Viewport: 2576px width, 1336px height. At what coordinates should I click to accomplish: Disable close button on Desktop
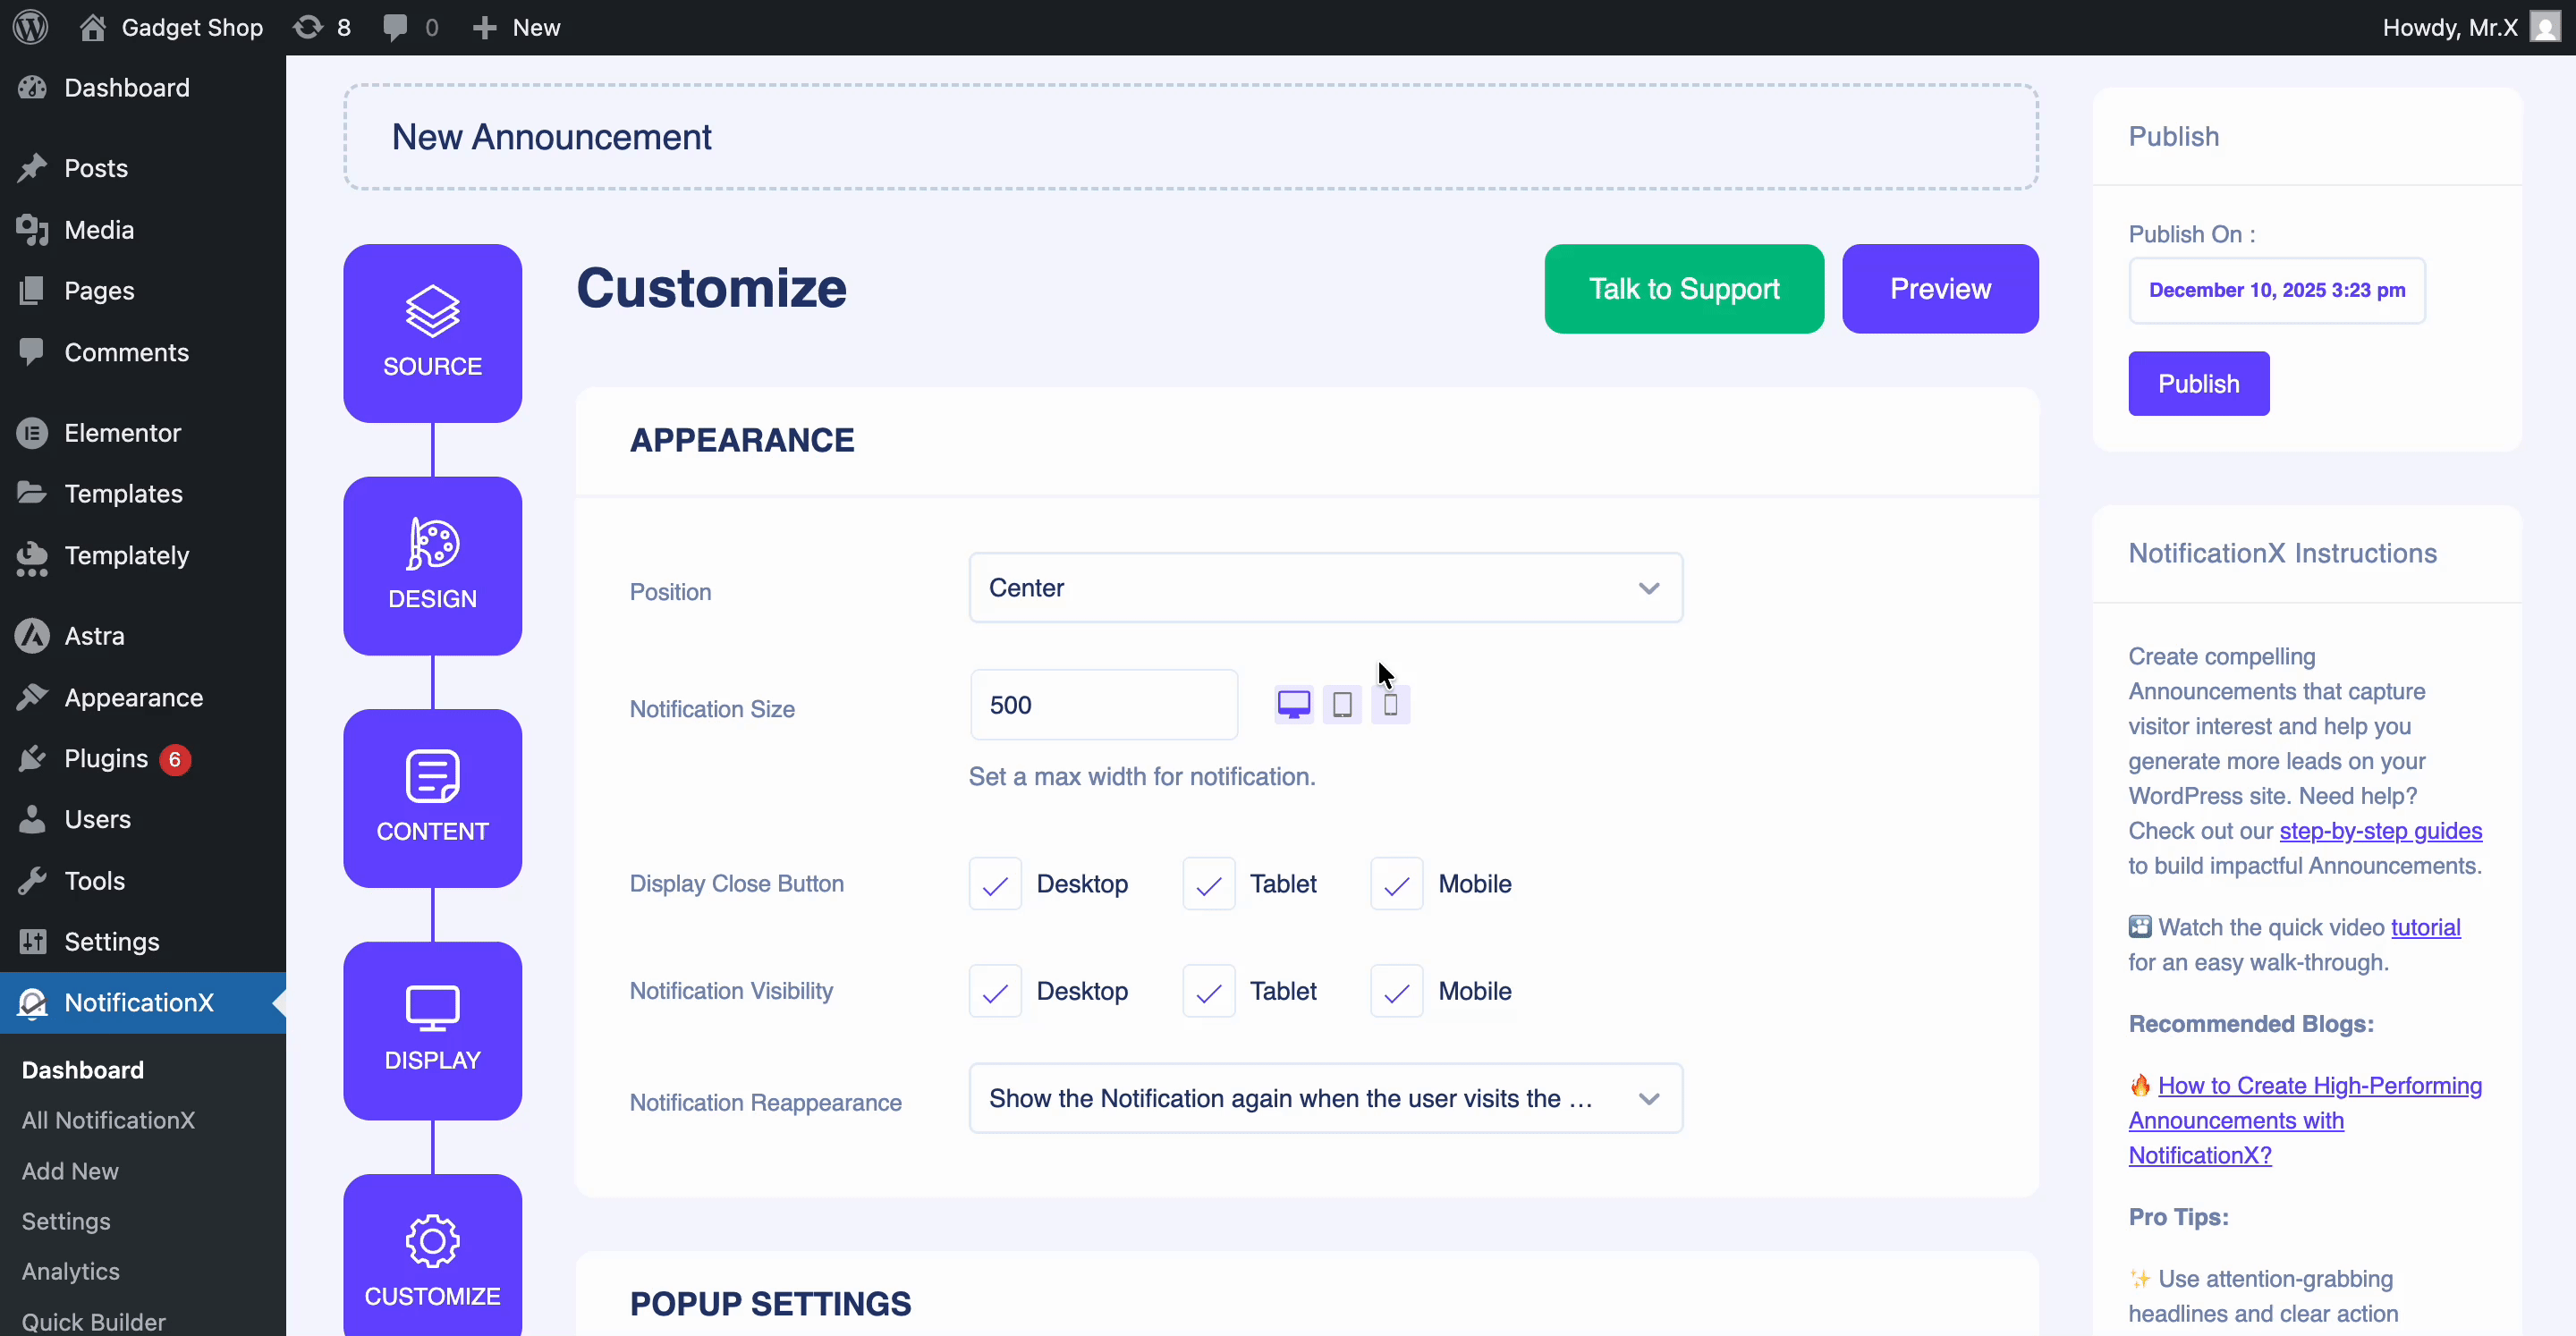pos(994,884)
